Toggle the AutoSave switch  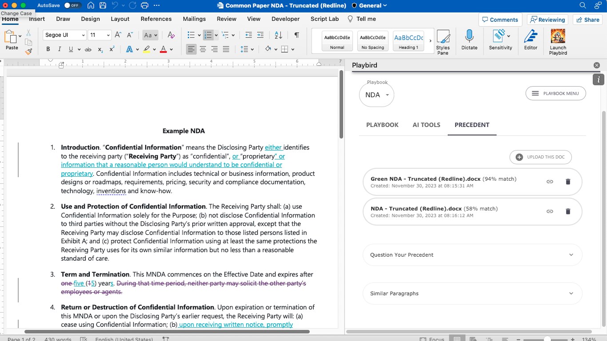[x=72, y=6]
